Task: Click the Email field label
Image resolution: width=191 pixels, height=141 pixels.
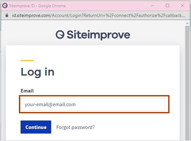Action: (x=27, y=91)
